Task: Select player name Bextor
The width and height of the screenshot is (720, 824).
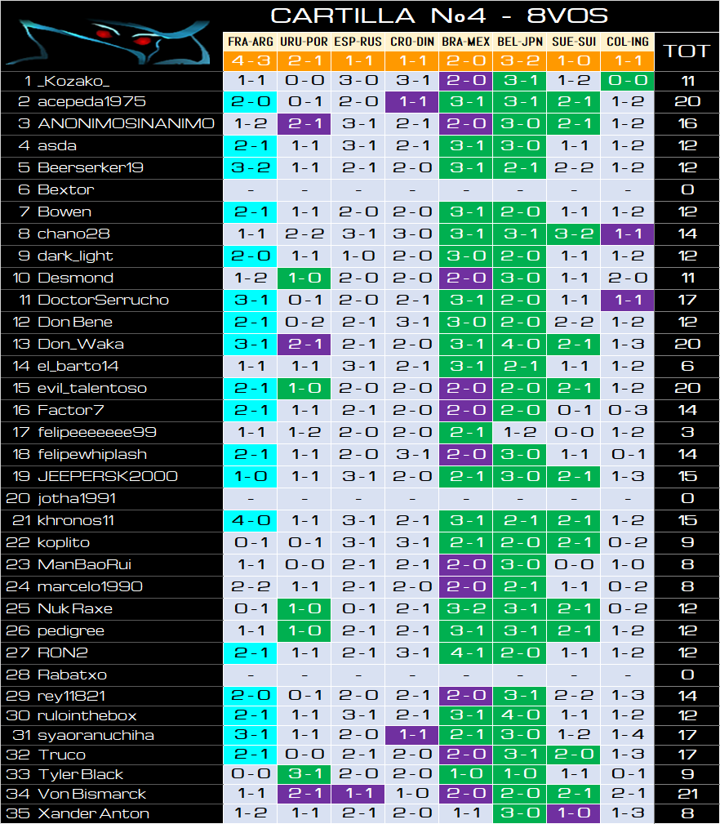Action: click(x=65, y=189)
